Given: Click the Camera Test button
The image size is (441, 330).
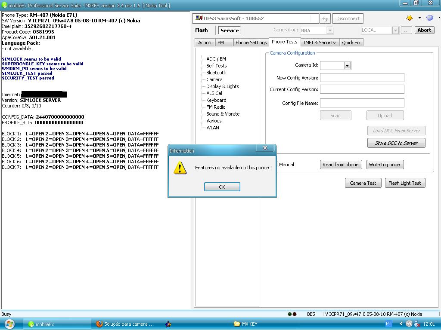Looking at the screenshot, I should [x=363, y=183].
